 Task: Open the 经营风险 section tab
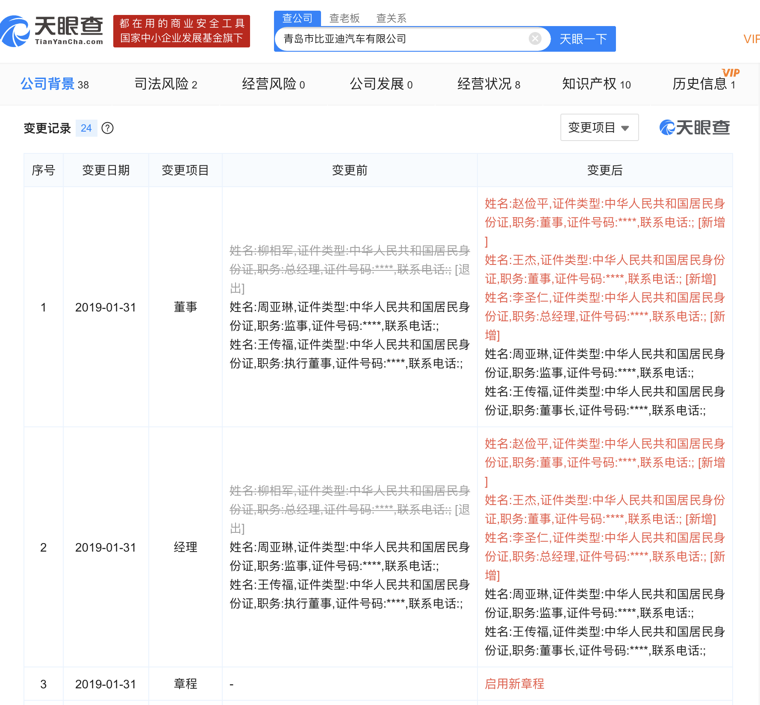(x=274, y=84)
